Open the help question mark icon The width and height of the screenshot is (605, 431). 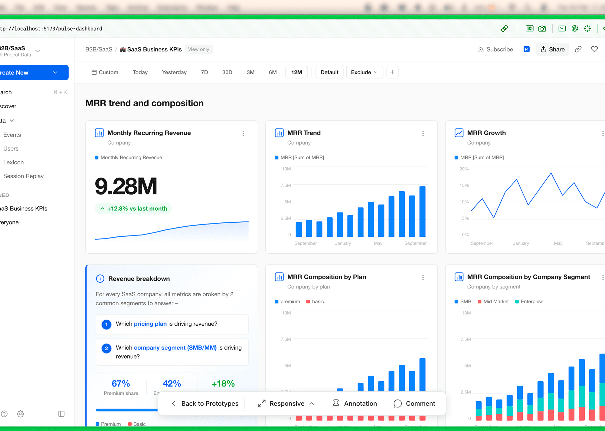[4, 414]
